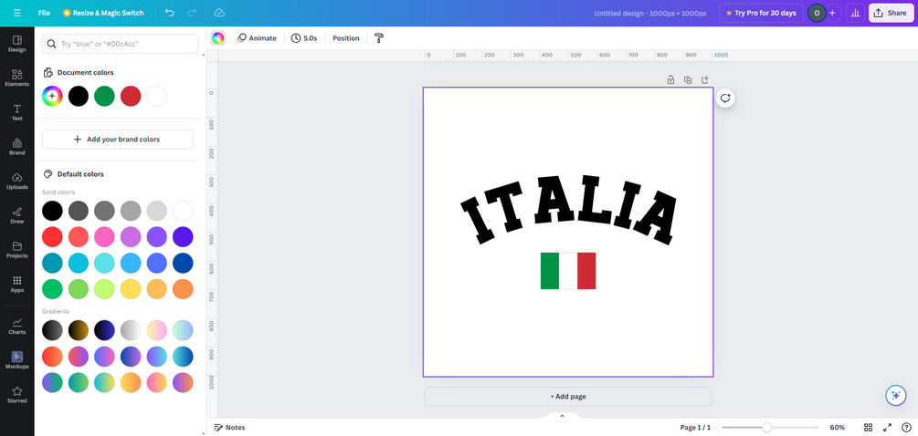The height and width of the screenshot is (436, 918).
Task: Open Resize & Magic Switch menu
Action: (x=103, y=13)
